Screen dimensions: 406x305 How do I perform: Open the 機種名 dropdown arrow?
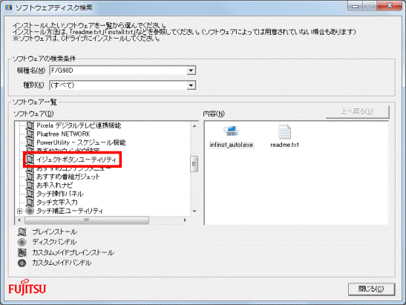191,70
